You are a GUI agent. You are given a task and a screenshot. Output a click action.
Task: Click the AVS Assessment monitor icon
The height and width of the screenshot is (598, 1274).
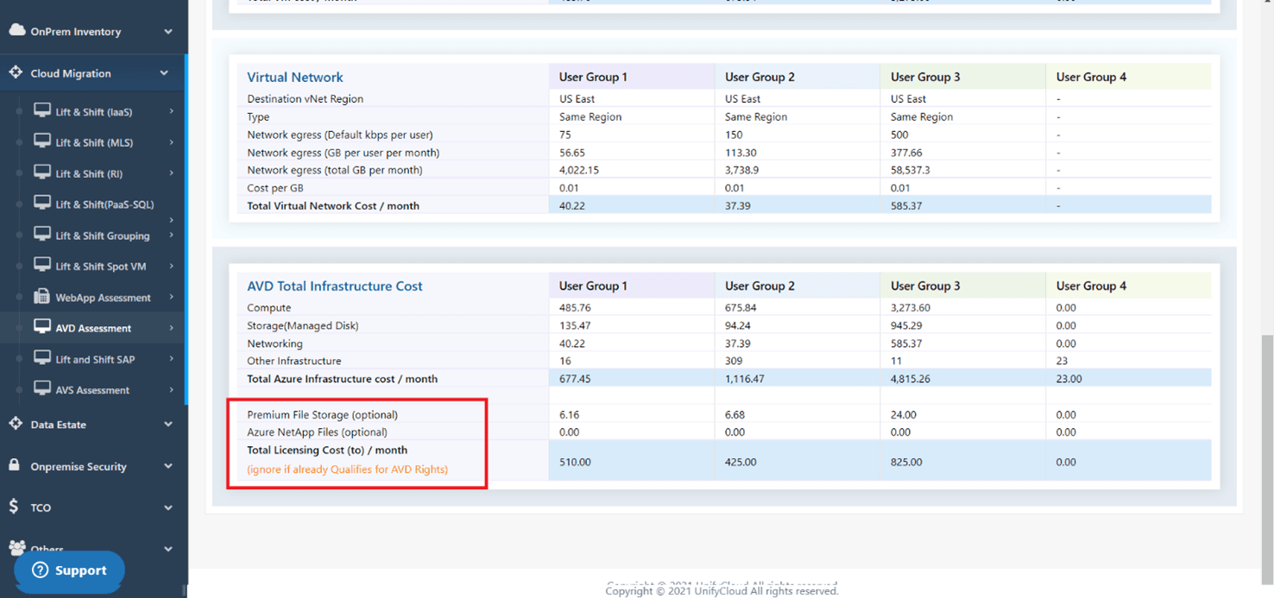pos(42,389)
